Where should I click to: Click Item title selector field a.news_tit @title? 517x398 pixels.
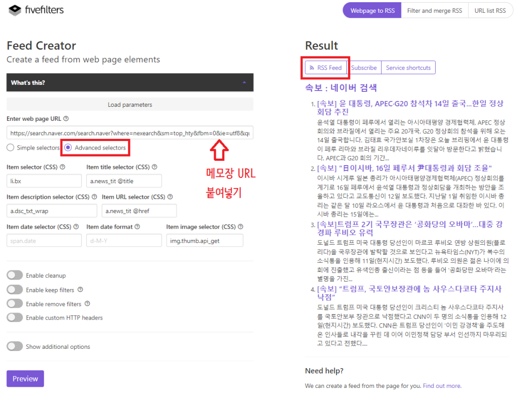coord(124,181)
